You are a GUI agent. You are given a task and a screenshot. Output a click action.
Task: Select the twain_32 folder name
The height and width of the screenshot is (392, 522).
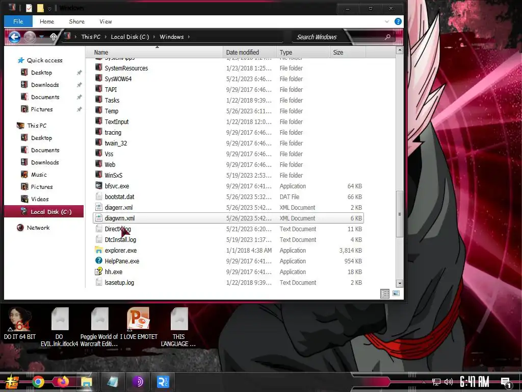click(x=116, y=143)
